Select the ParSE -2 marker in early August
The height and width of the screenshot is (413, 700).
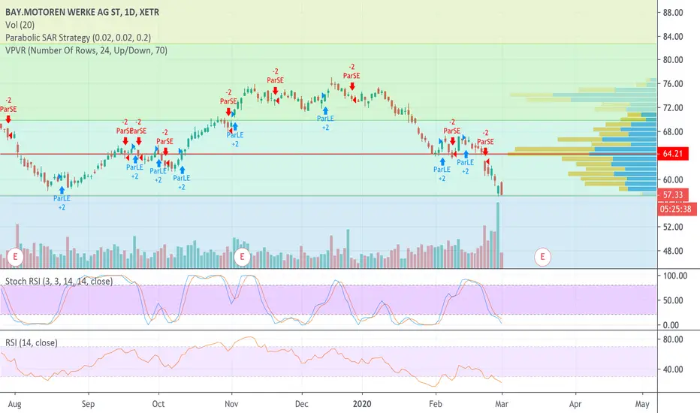8,109
